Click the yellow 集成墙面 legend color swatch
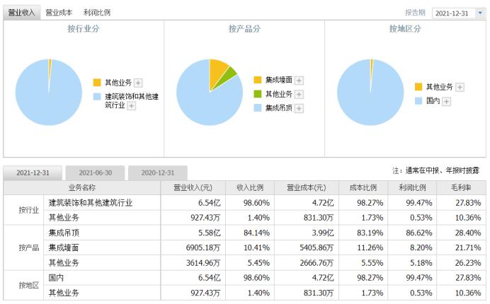 click(258, 80)
